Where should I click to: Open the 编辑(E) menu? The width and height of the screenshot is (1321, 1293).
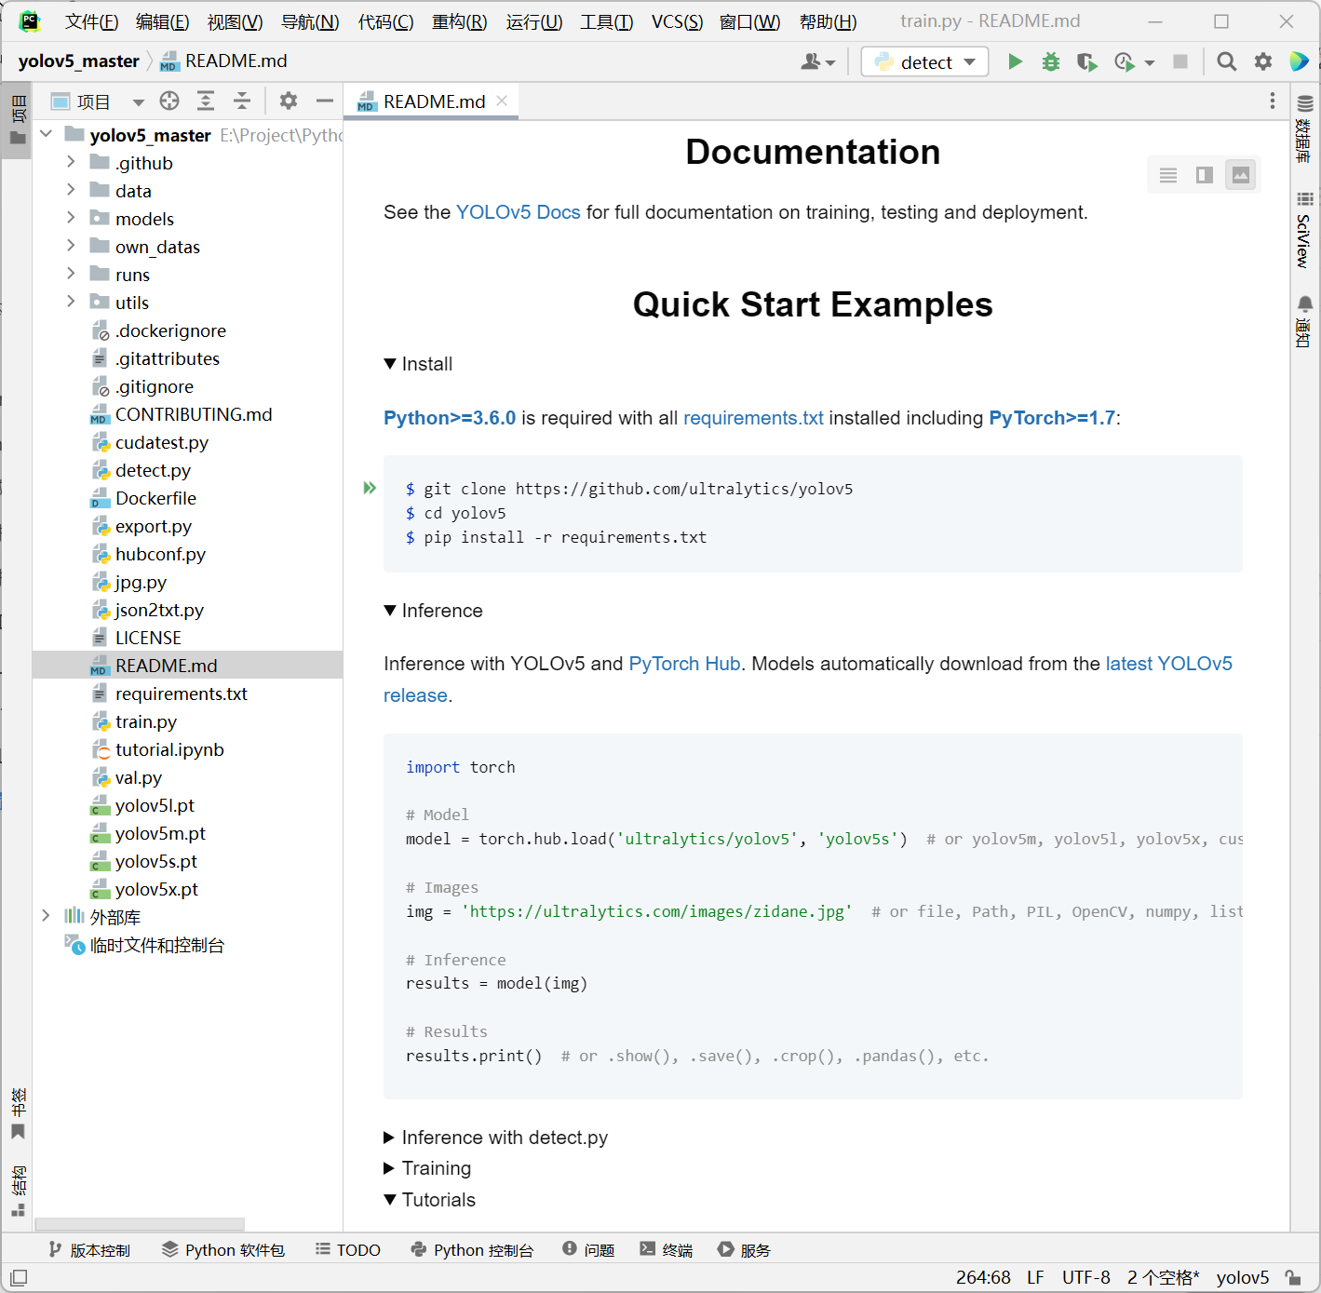tap(163, 21)
